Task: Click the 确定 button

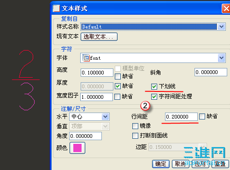Action: [161, 164]
